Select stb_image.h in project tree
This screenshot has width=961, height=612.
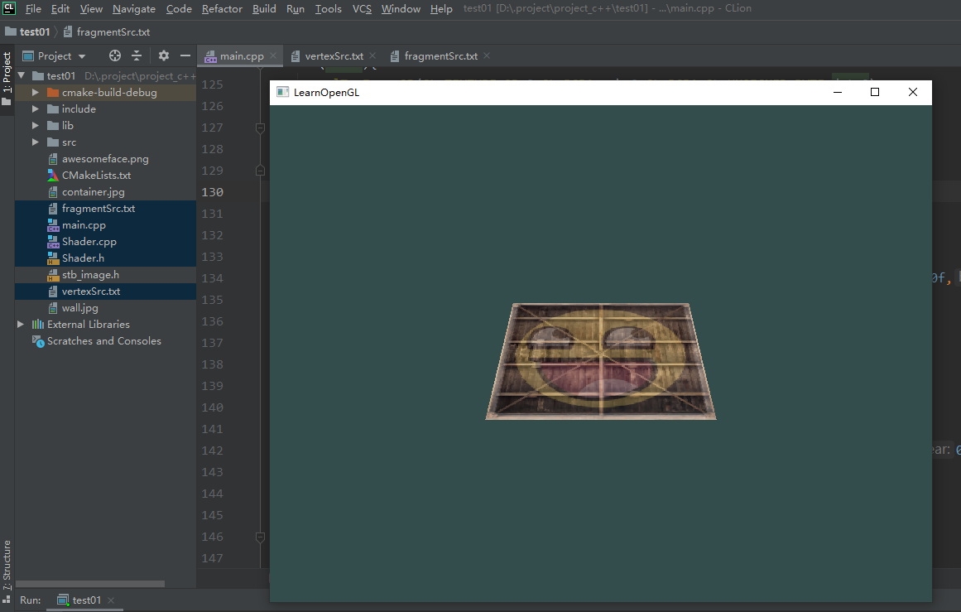(x=90, y=275)
